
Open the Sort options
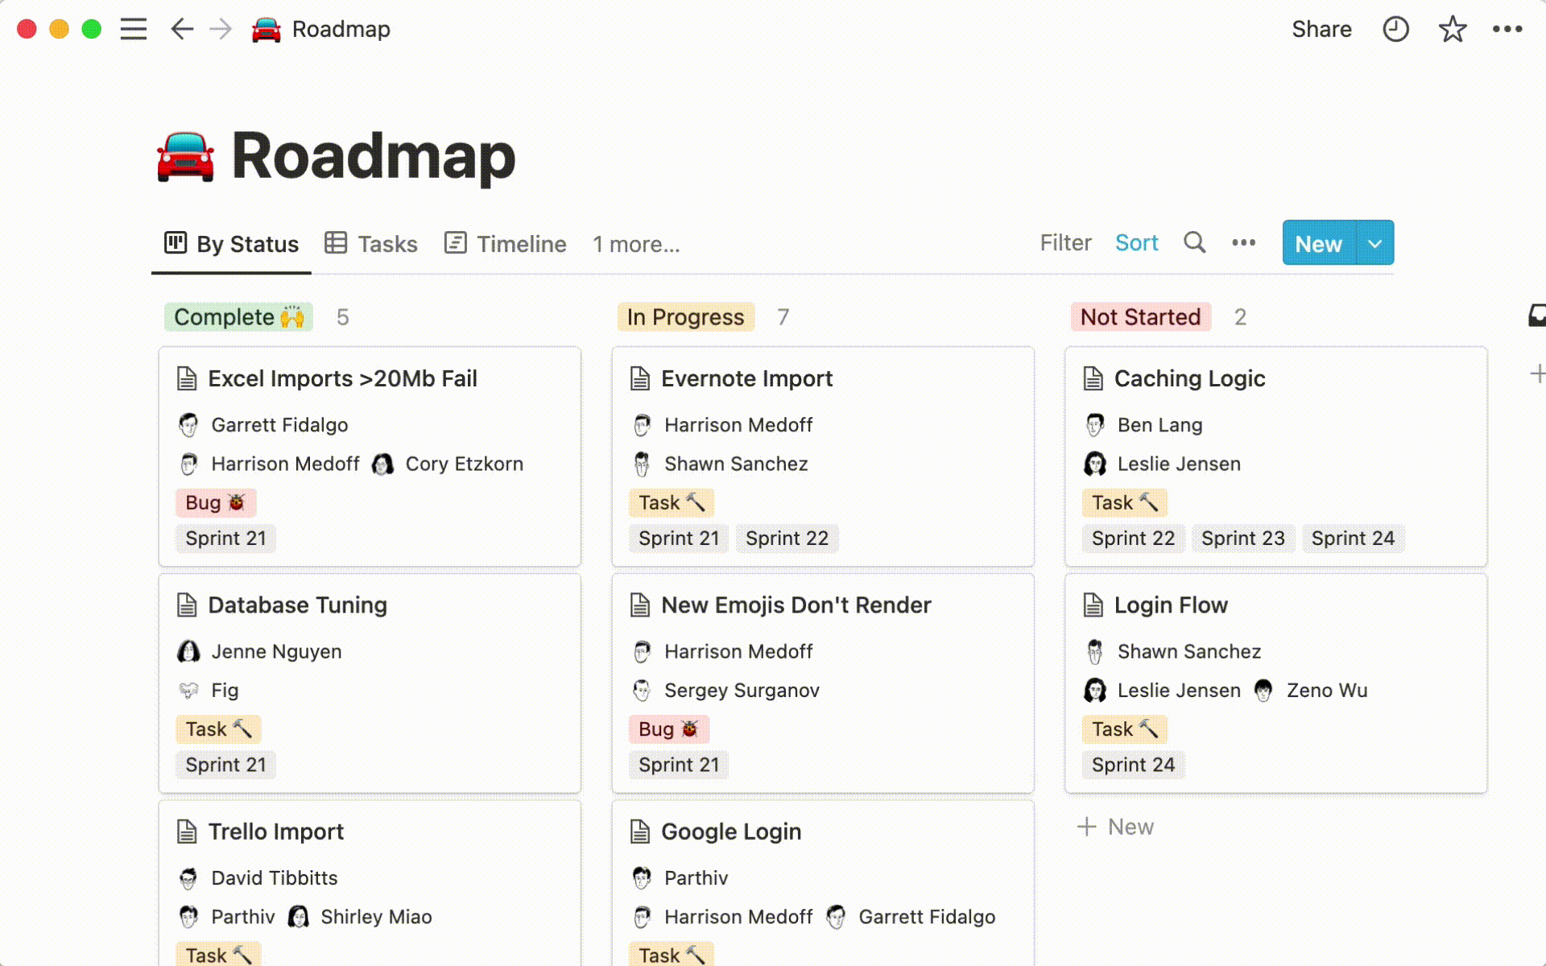click(1136, 242)
